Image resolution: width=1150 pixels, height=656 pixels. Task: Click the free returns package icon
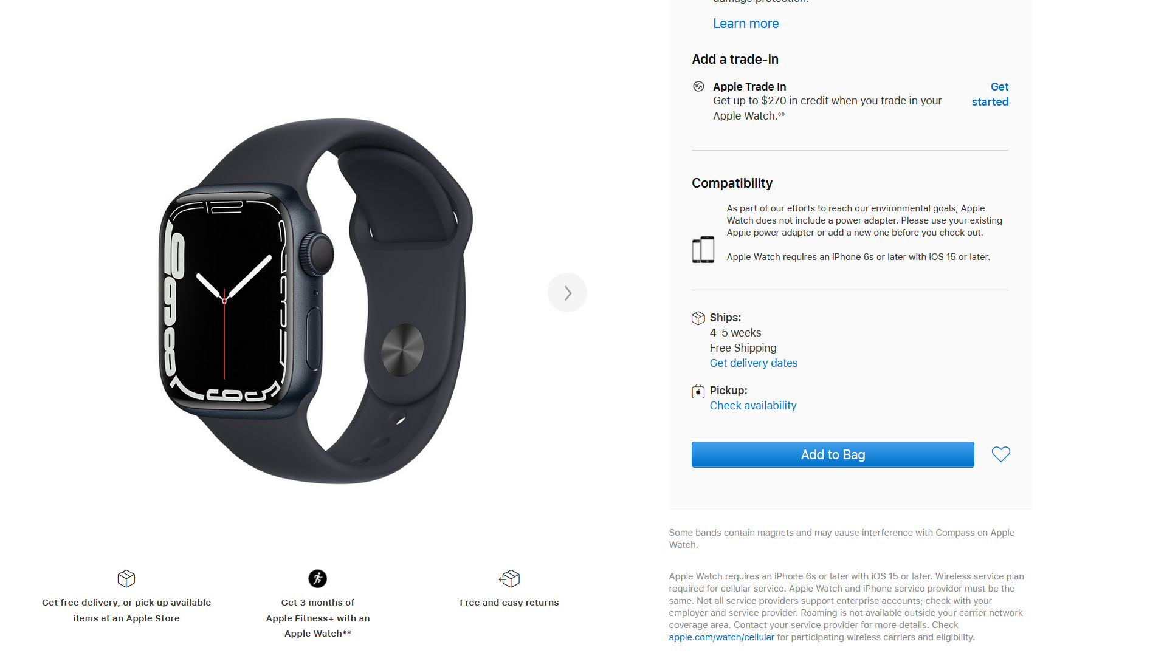tap(509, 578)
